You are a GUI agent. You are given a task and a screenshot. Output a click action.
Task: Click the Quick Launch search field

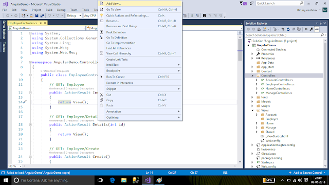280,4
